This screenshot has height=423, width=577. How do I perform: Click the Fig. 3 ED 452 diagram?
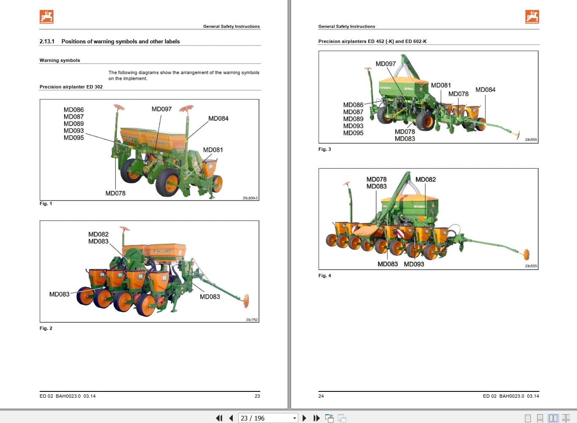(x=429, y=97)
